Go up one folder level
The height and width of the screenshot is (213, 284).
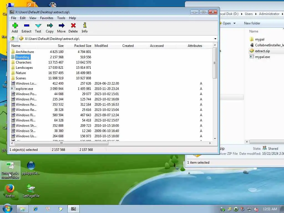tap(13, 39)
